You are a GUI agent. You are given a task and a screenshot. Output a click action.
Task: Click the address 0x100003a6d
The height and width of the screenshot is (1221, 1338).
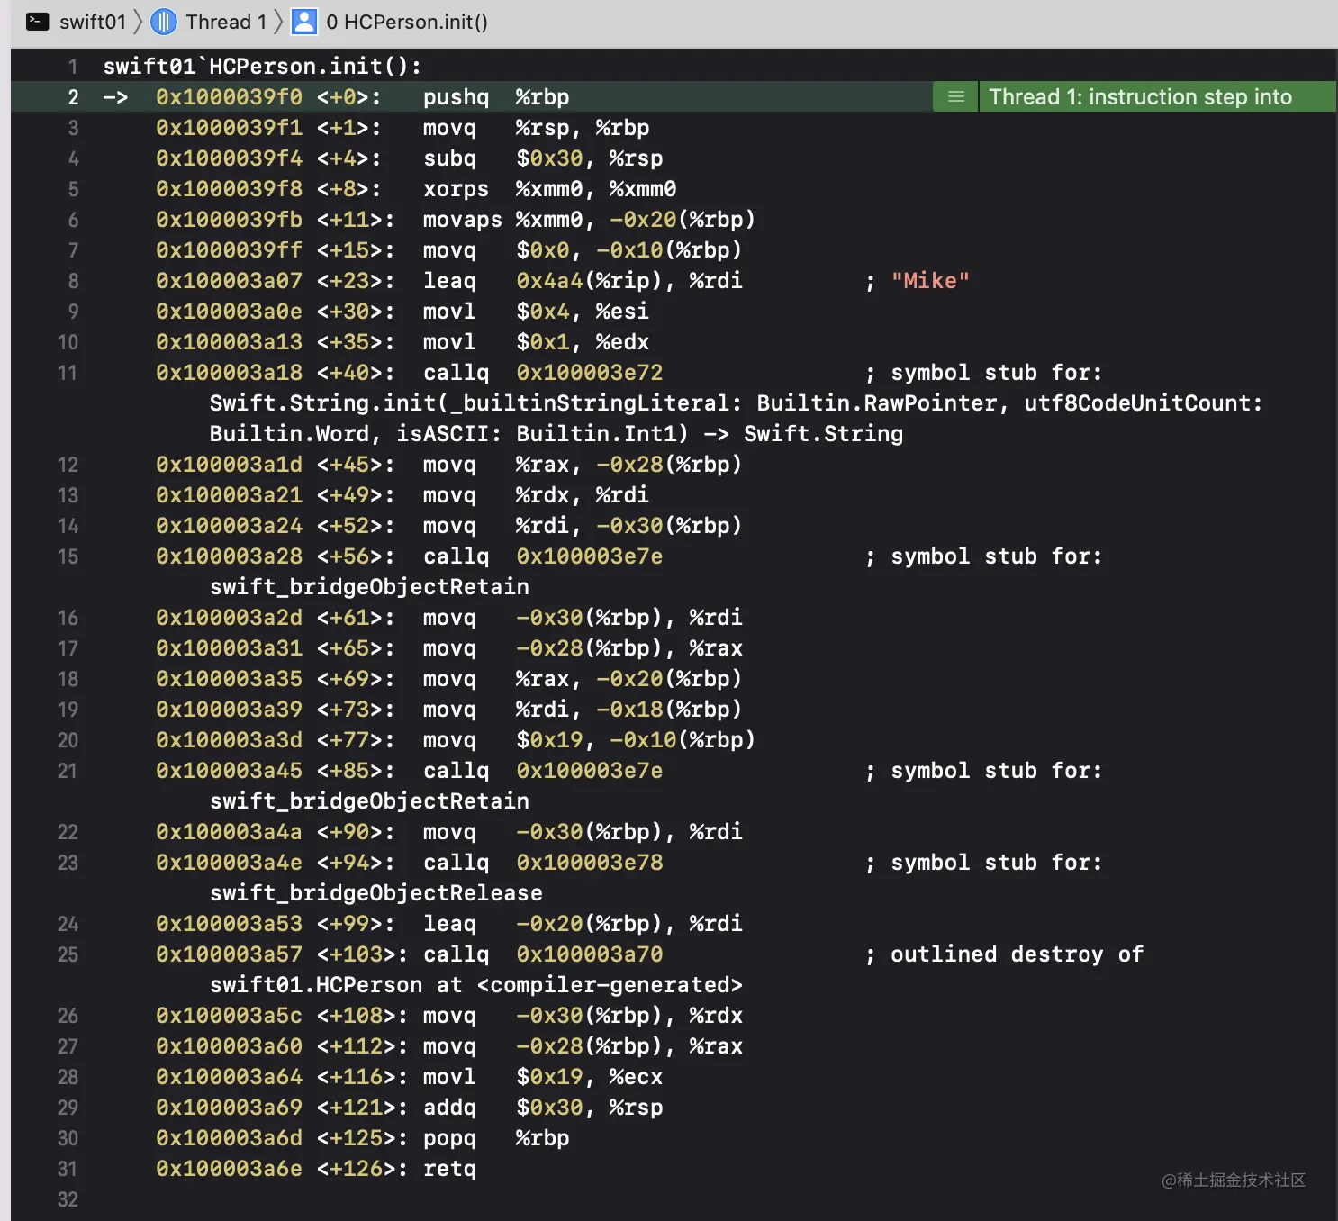pyautogui.click(x=229, y=1138)
